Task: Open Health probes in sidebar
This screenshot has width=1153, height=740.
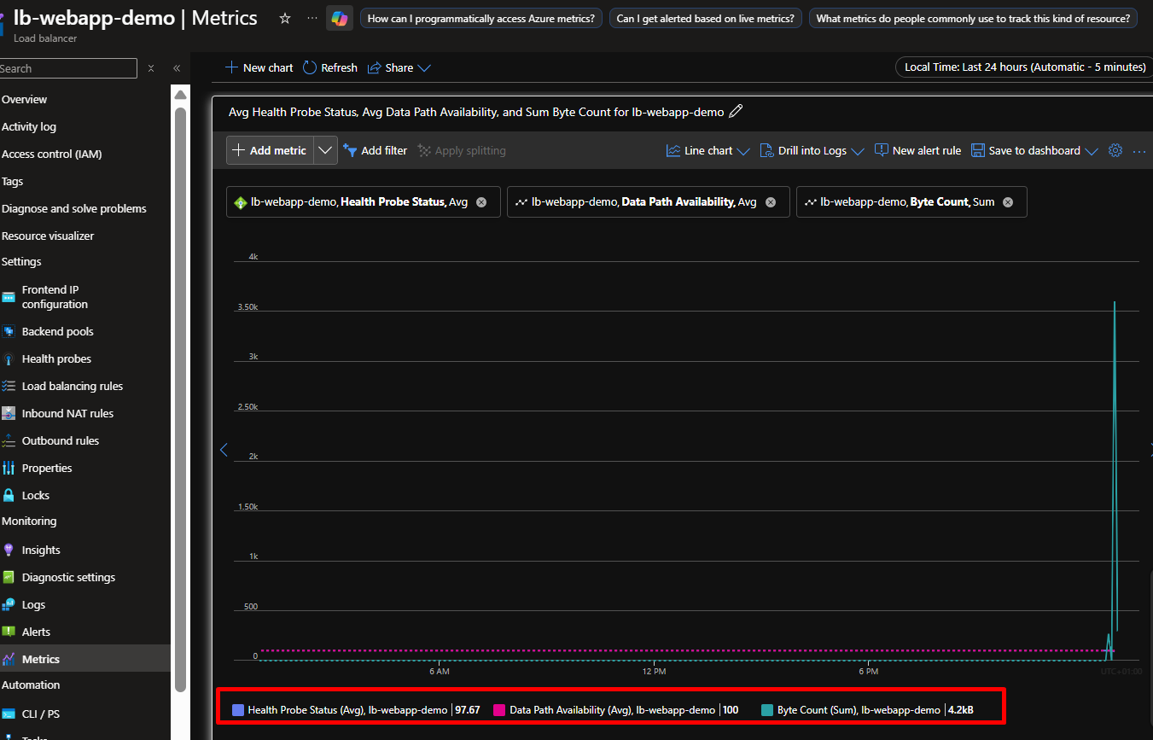Action: (56, 358)
